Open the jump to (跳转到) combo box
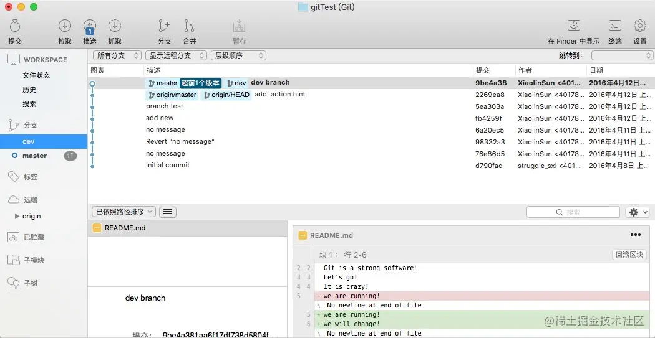Screen dimensions: 655x338 click(622, 55)
